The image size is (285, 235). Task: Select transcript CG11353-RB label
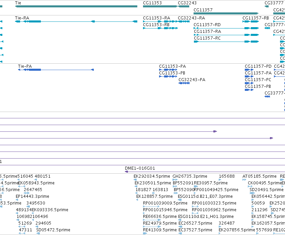[156, 25]
